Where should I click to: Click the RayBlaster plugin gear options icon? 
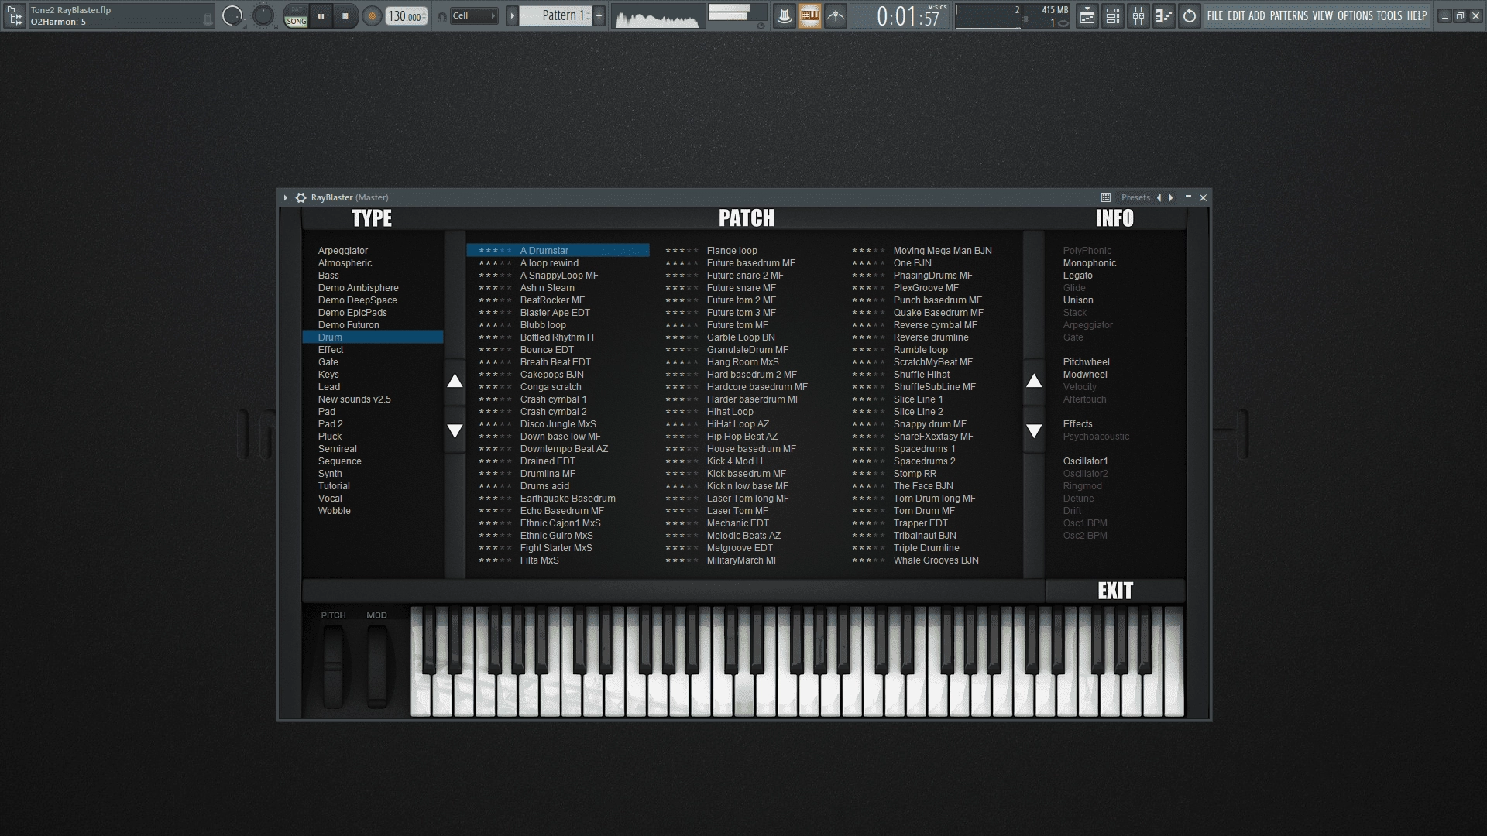[x=300, y=198]
